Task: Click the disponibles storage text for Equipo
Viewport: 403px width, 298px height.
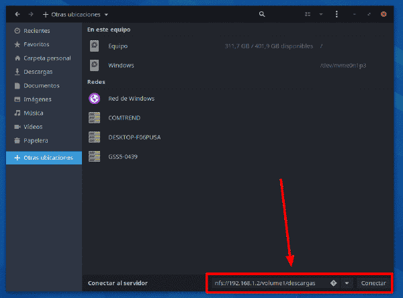Action: [x=269, y=46]
